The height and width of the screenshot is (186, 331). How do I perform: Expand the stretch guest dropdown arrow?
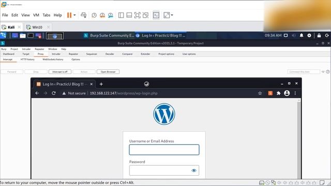172,15
